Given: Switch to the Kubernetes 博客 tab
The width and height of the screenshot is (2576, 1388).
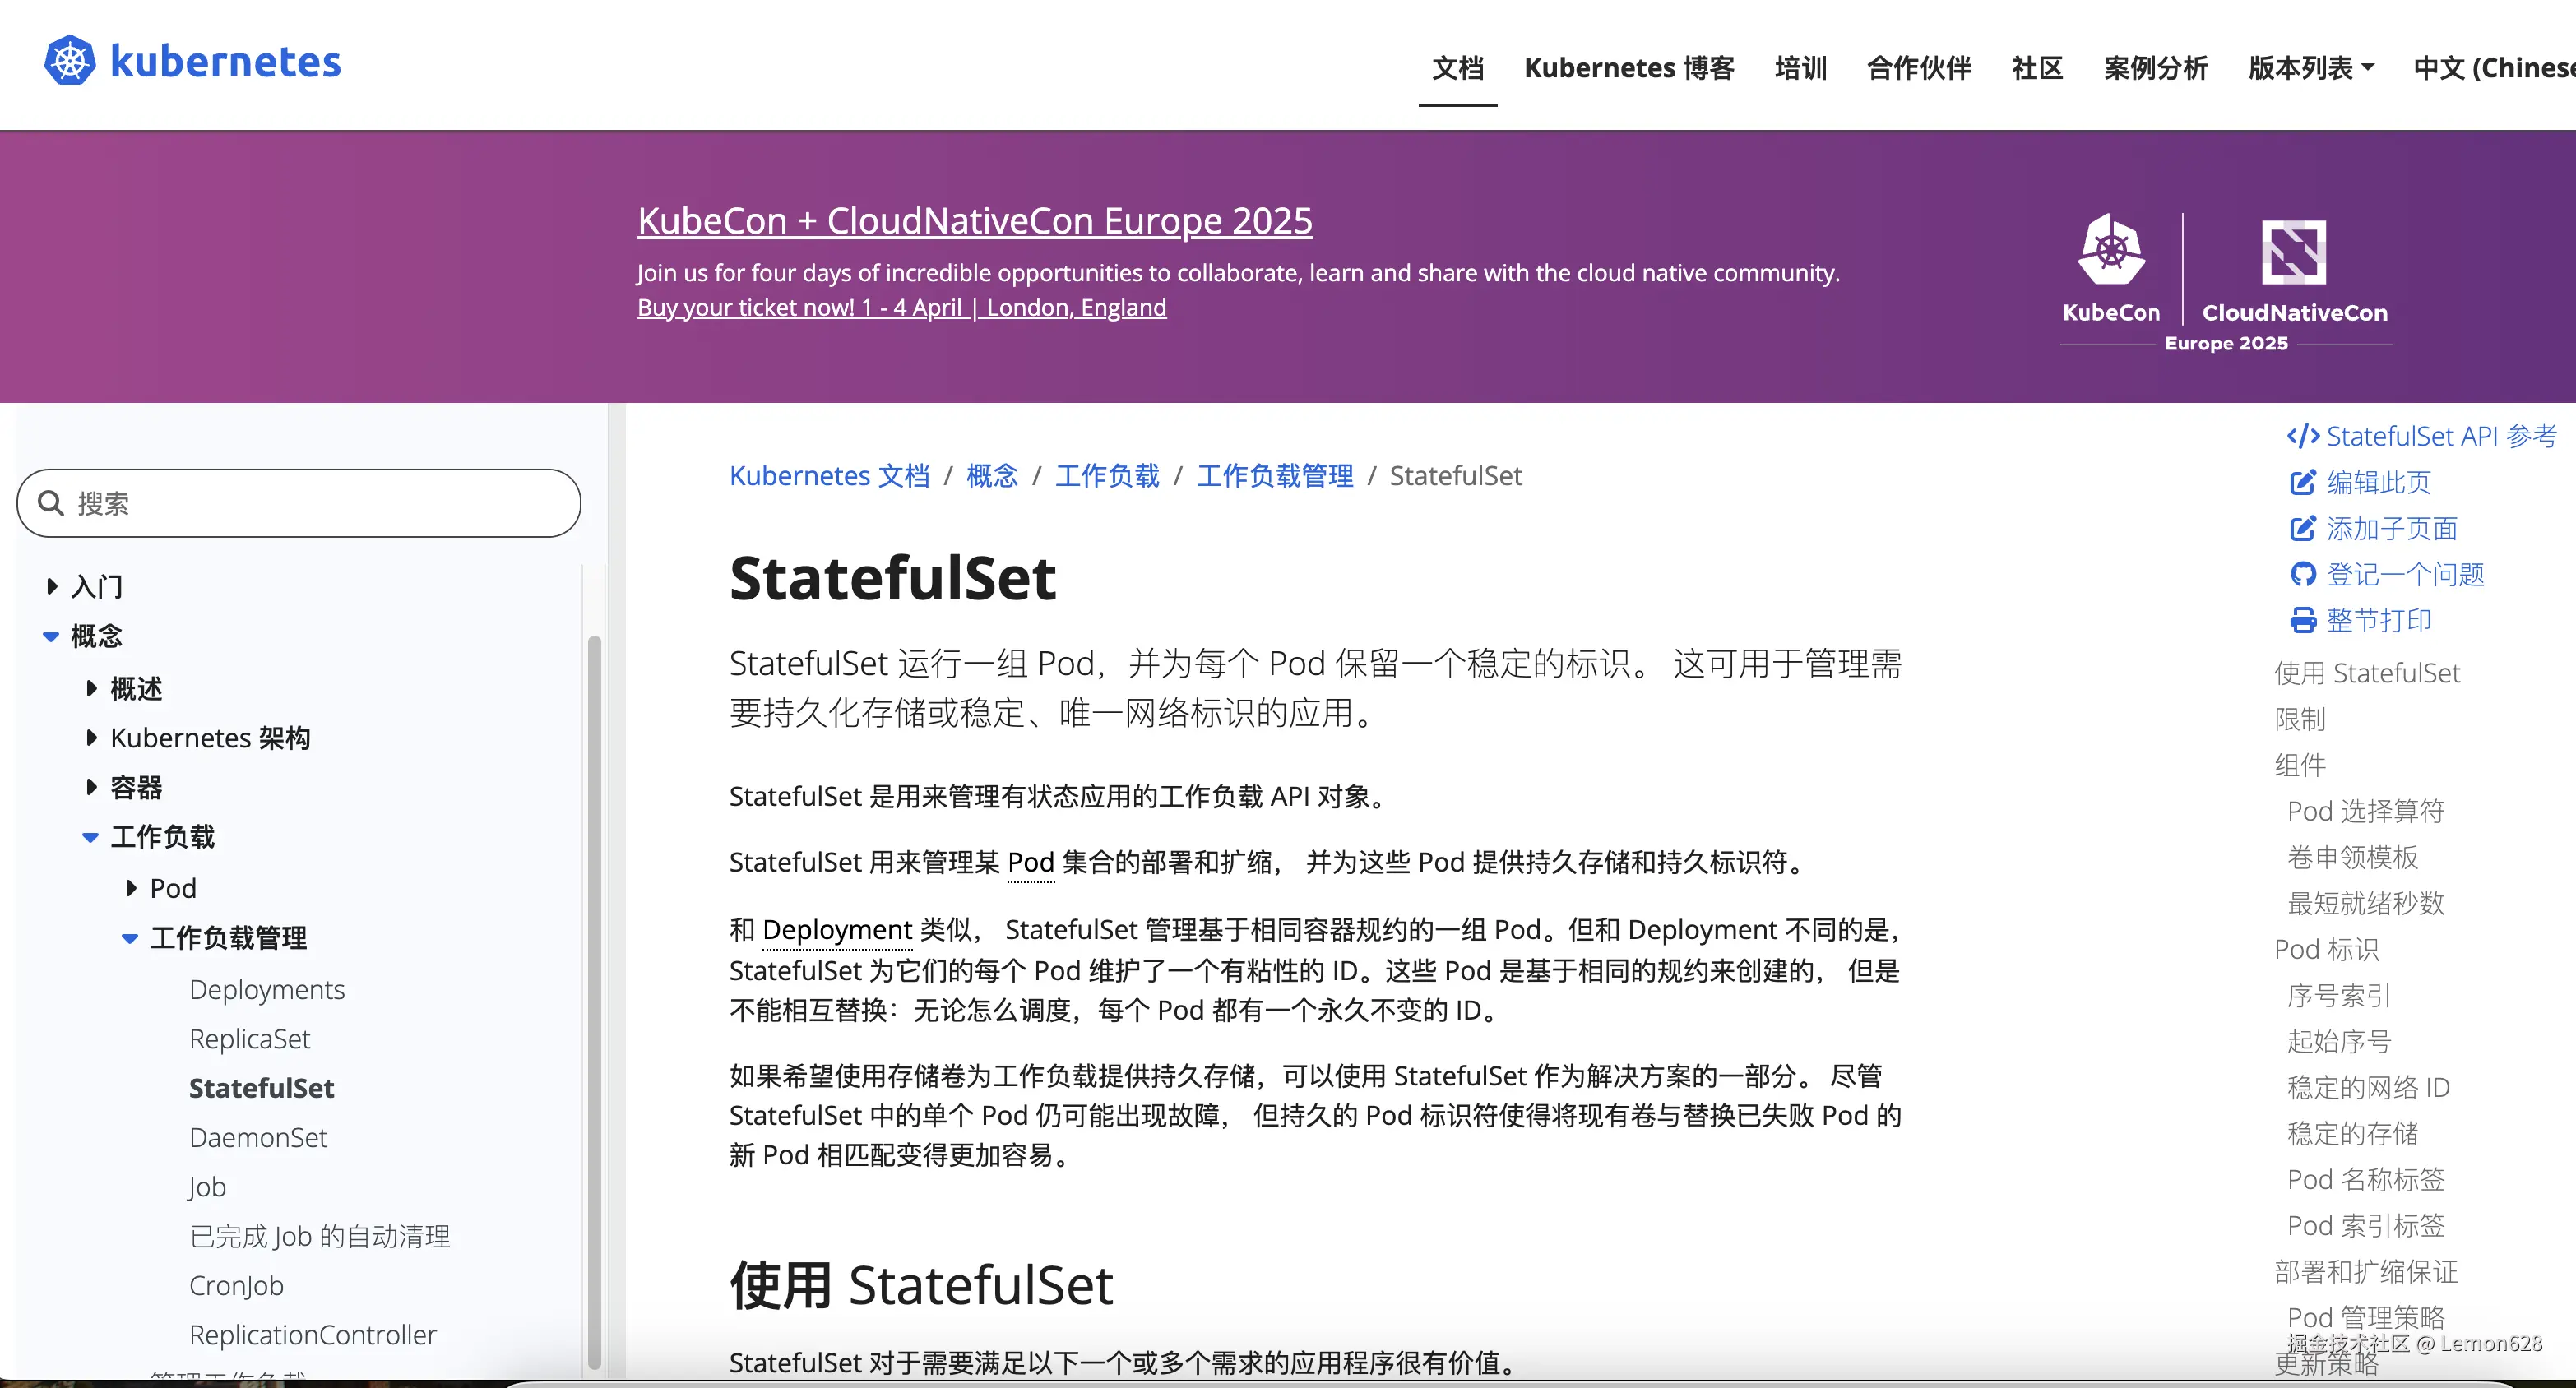Looking at the screenshot, I should pos(1629,67).
